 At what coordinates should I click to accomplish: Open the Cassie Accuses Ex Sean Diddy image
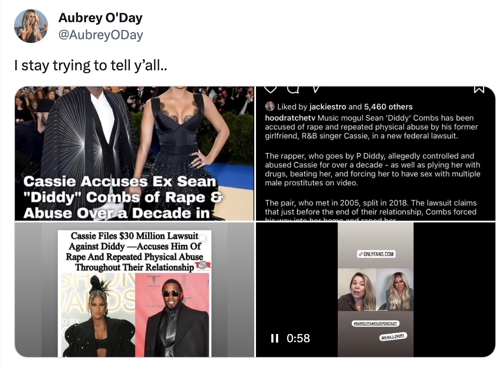pyautogui.click(x=135, y=153)
